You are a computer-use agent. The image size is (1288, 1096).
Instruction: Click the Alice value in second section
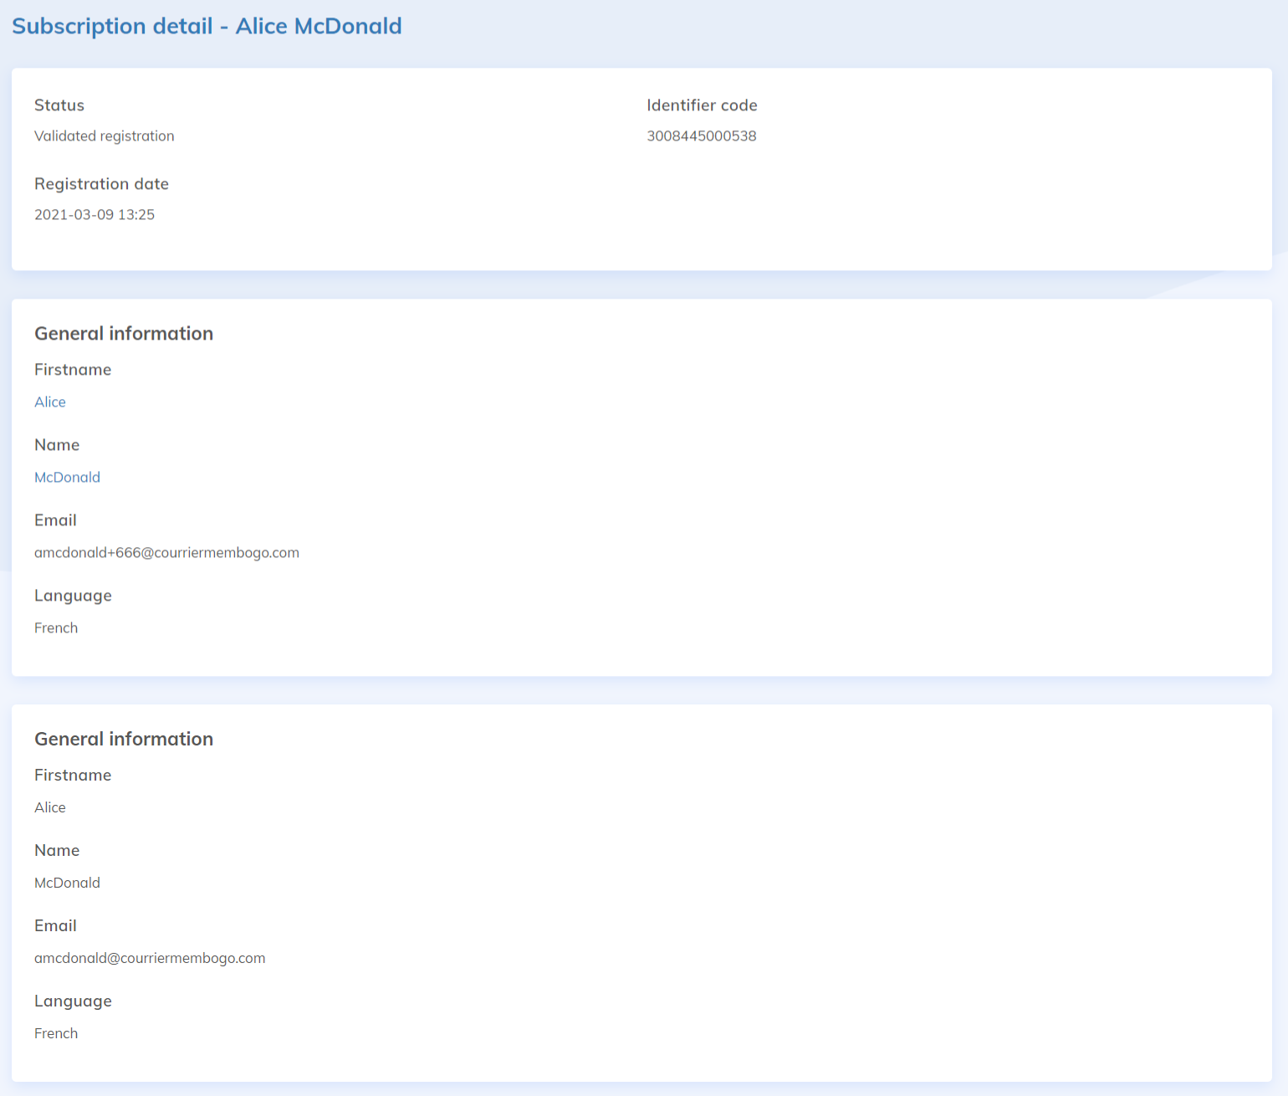(50, 807)
